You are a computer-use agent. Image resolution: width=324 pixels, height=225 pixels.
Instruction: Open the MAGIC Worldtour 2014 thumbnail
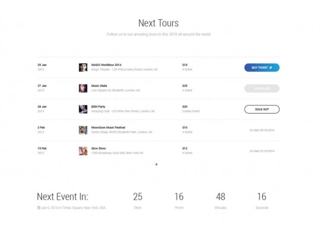click(x=83, y=67)
